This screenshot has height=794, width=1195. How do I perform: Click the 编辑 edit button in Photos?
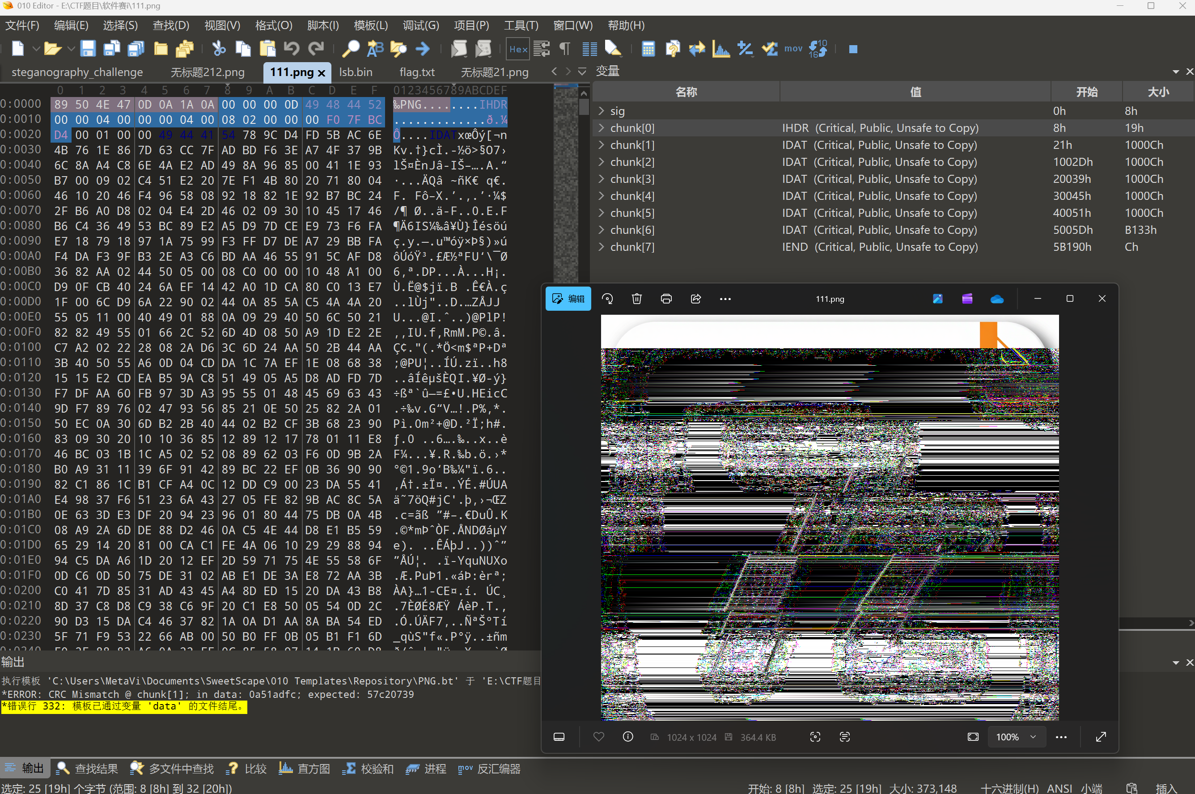click(568, 299)
